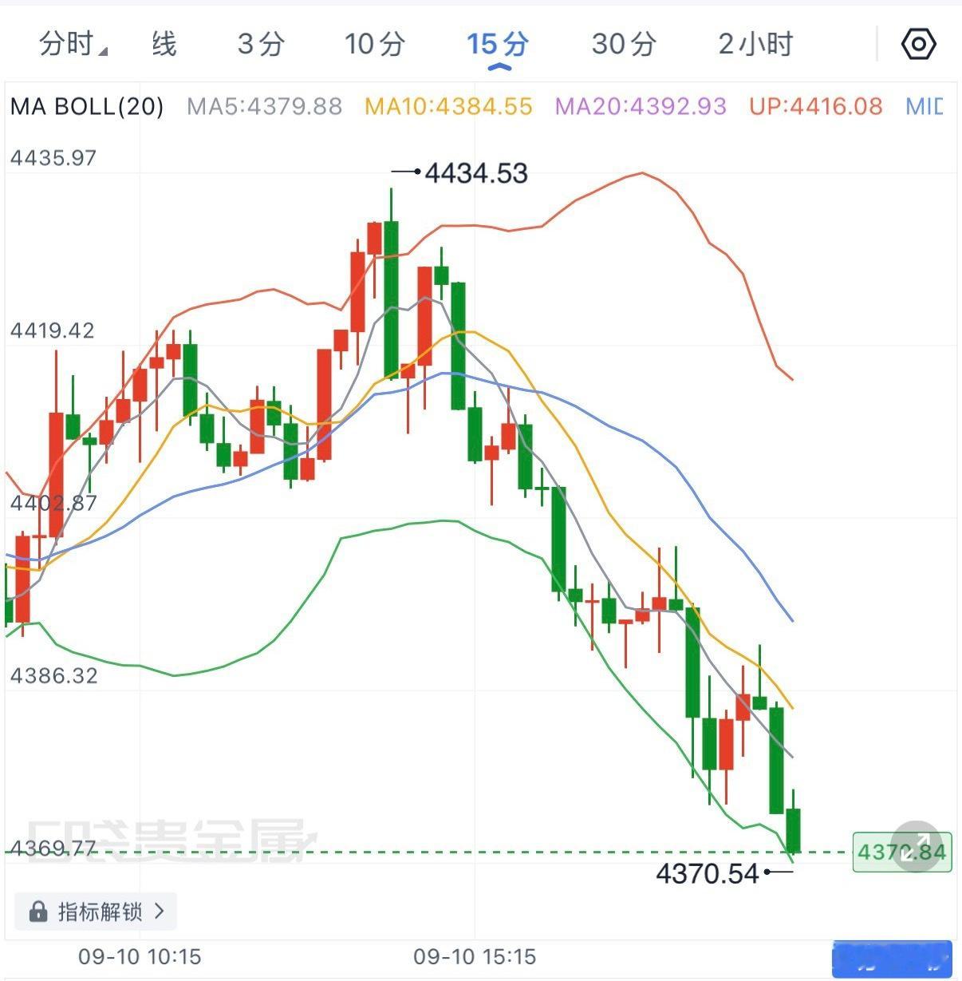Expand the 分时 timeframe dropdown
This screenshot has height=981, width=962.
[x=73, y=44]
